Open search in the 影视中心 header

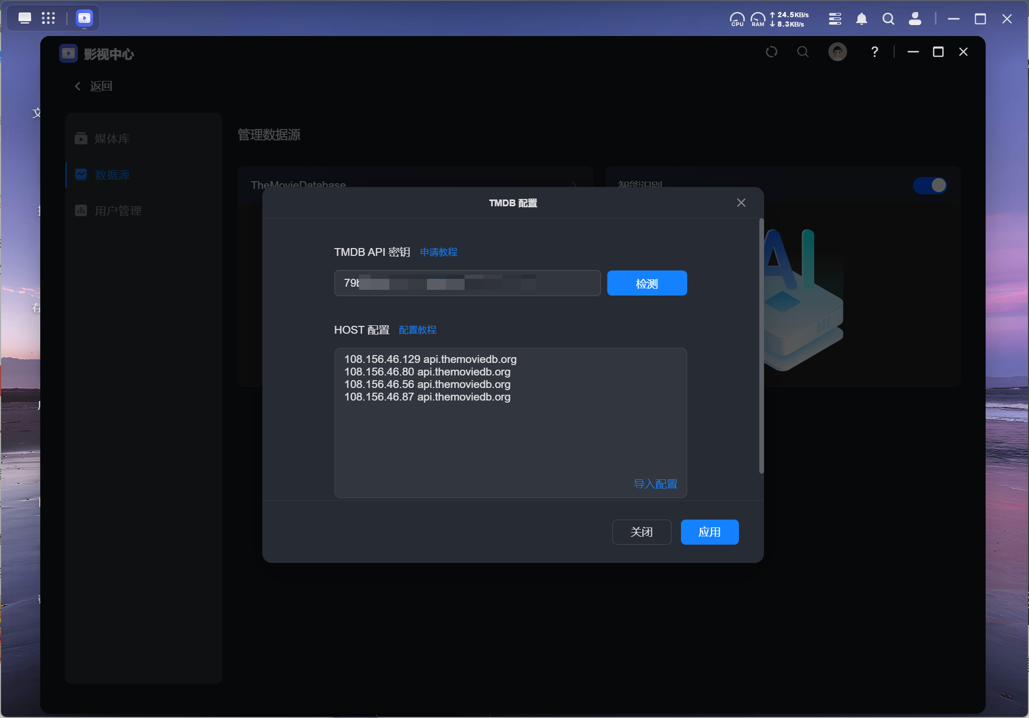pyautogui.click(x=803, y=52)
